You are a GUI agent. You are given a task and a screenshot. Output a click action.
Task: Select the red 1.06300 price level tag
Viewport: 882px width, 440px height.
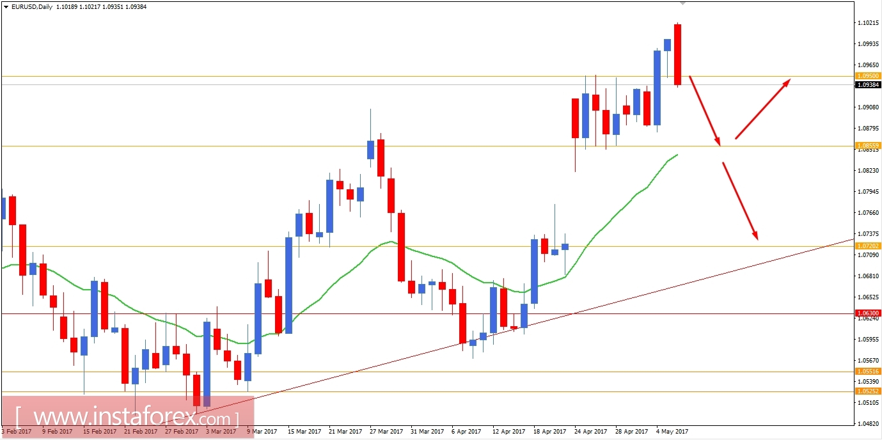868,313
